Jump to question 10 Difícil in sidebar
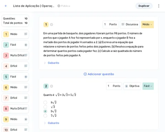 pyautogui.click(x=15, y=129)
